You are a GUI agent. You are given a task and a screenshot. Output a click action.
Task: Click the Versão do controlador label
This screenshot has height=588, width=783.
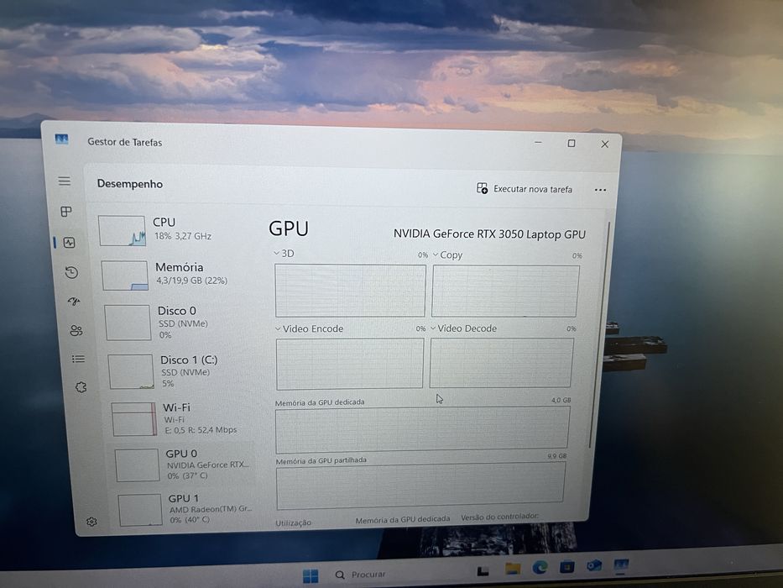point(499,517)
